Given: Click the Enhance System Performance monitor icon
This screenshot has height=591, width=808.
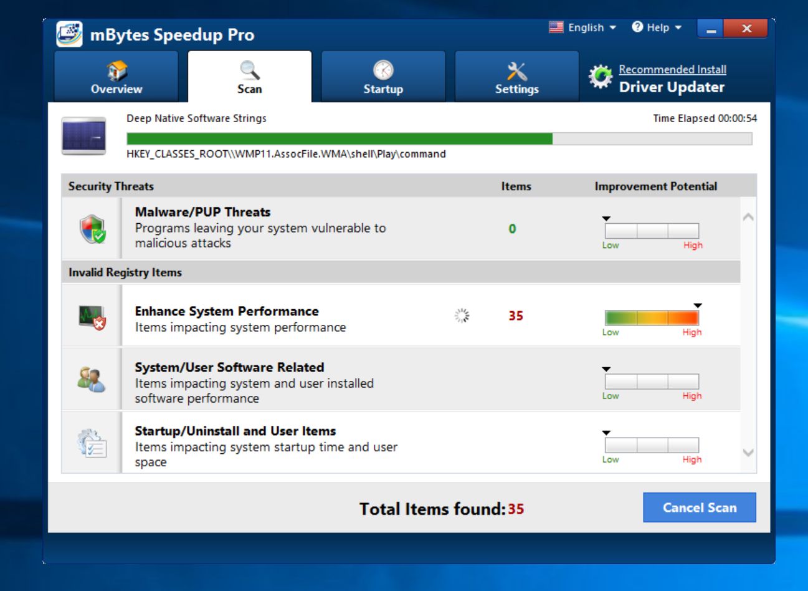Looking at the screenshot, I should coord(92,317).
